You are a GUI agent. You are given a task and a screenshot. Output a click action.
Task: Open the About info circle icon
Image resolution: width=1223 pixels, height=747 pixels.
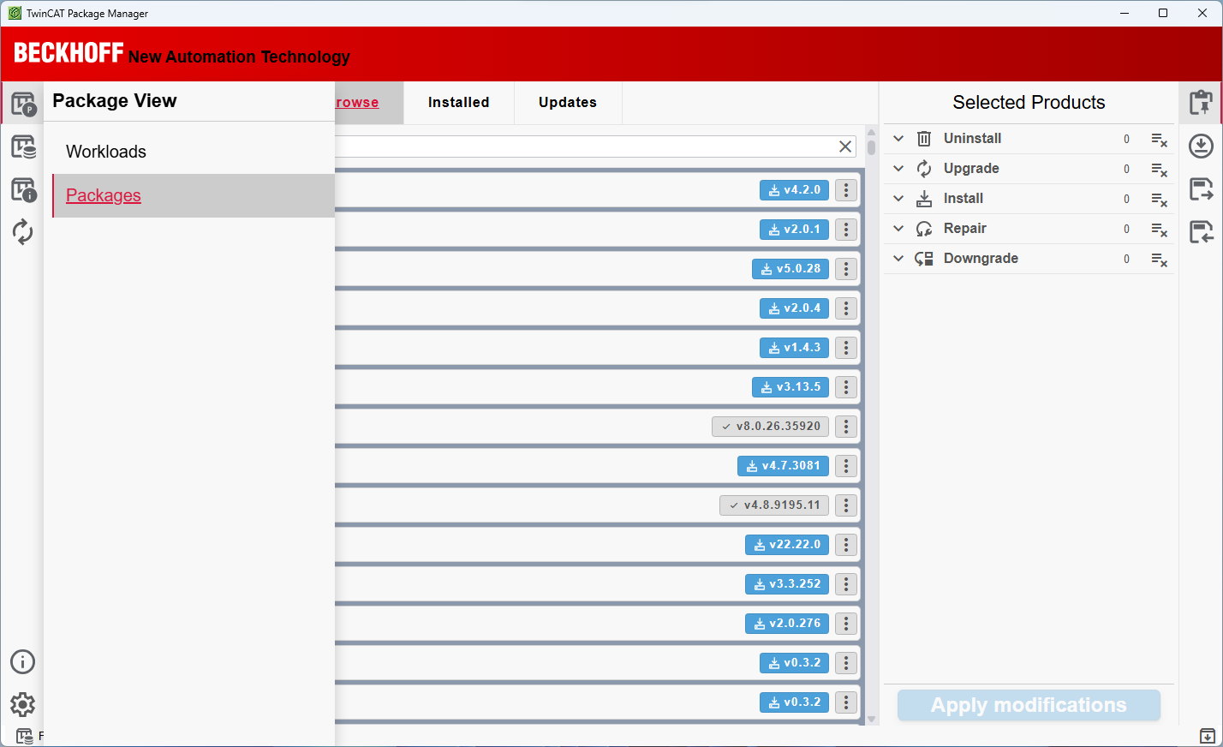23,661
